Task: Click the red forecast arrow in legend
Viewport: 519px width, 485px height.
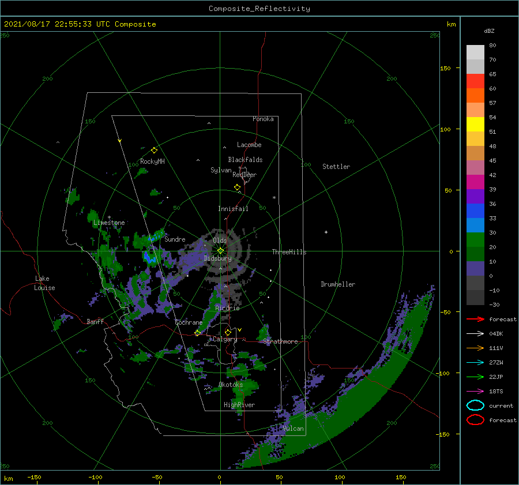Action: click(475, 319)
